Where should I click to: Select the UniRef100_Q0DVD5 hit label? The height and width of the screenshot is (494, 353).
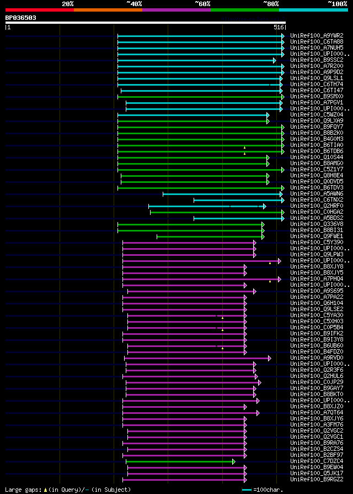tap(317, 181)
